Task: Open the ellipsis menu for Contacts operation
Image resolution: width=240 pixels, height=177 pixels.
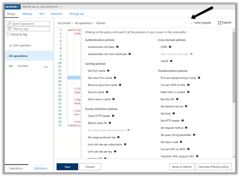Action: coord(46,67)
